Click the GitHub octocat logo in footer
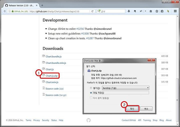The image size is (180, 127). pos(88,120)
